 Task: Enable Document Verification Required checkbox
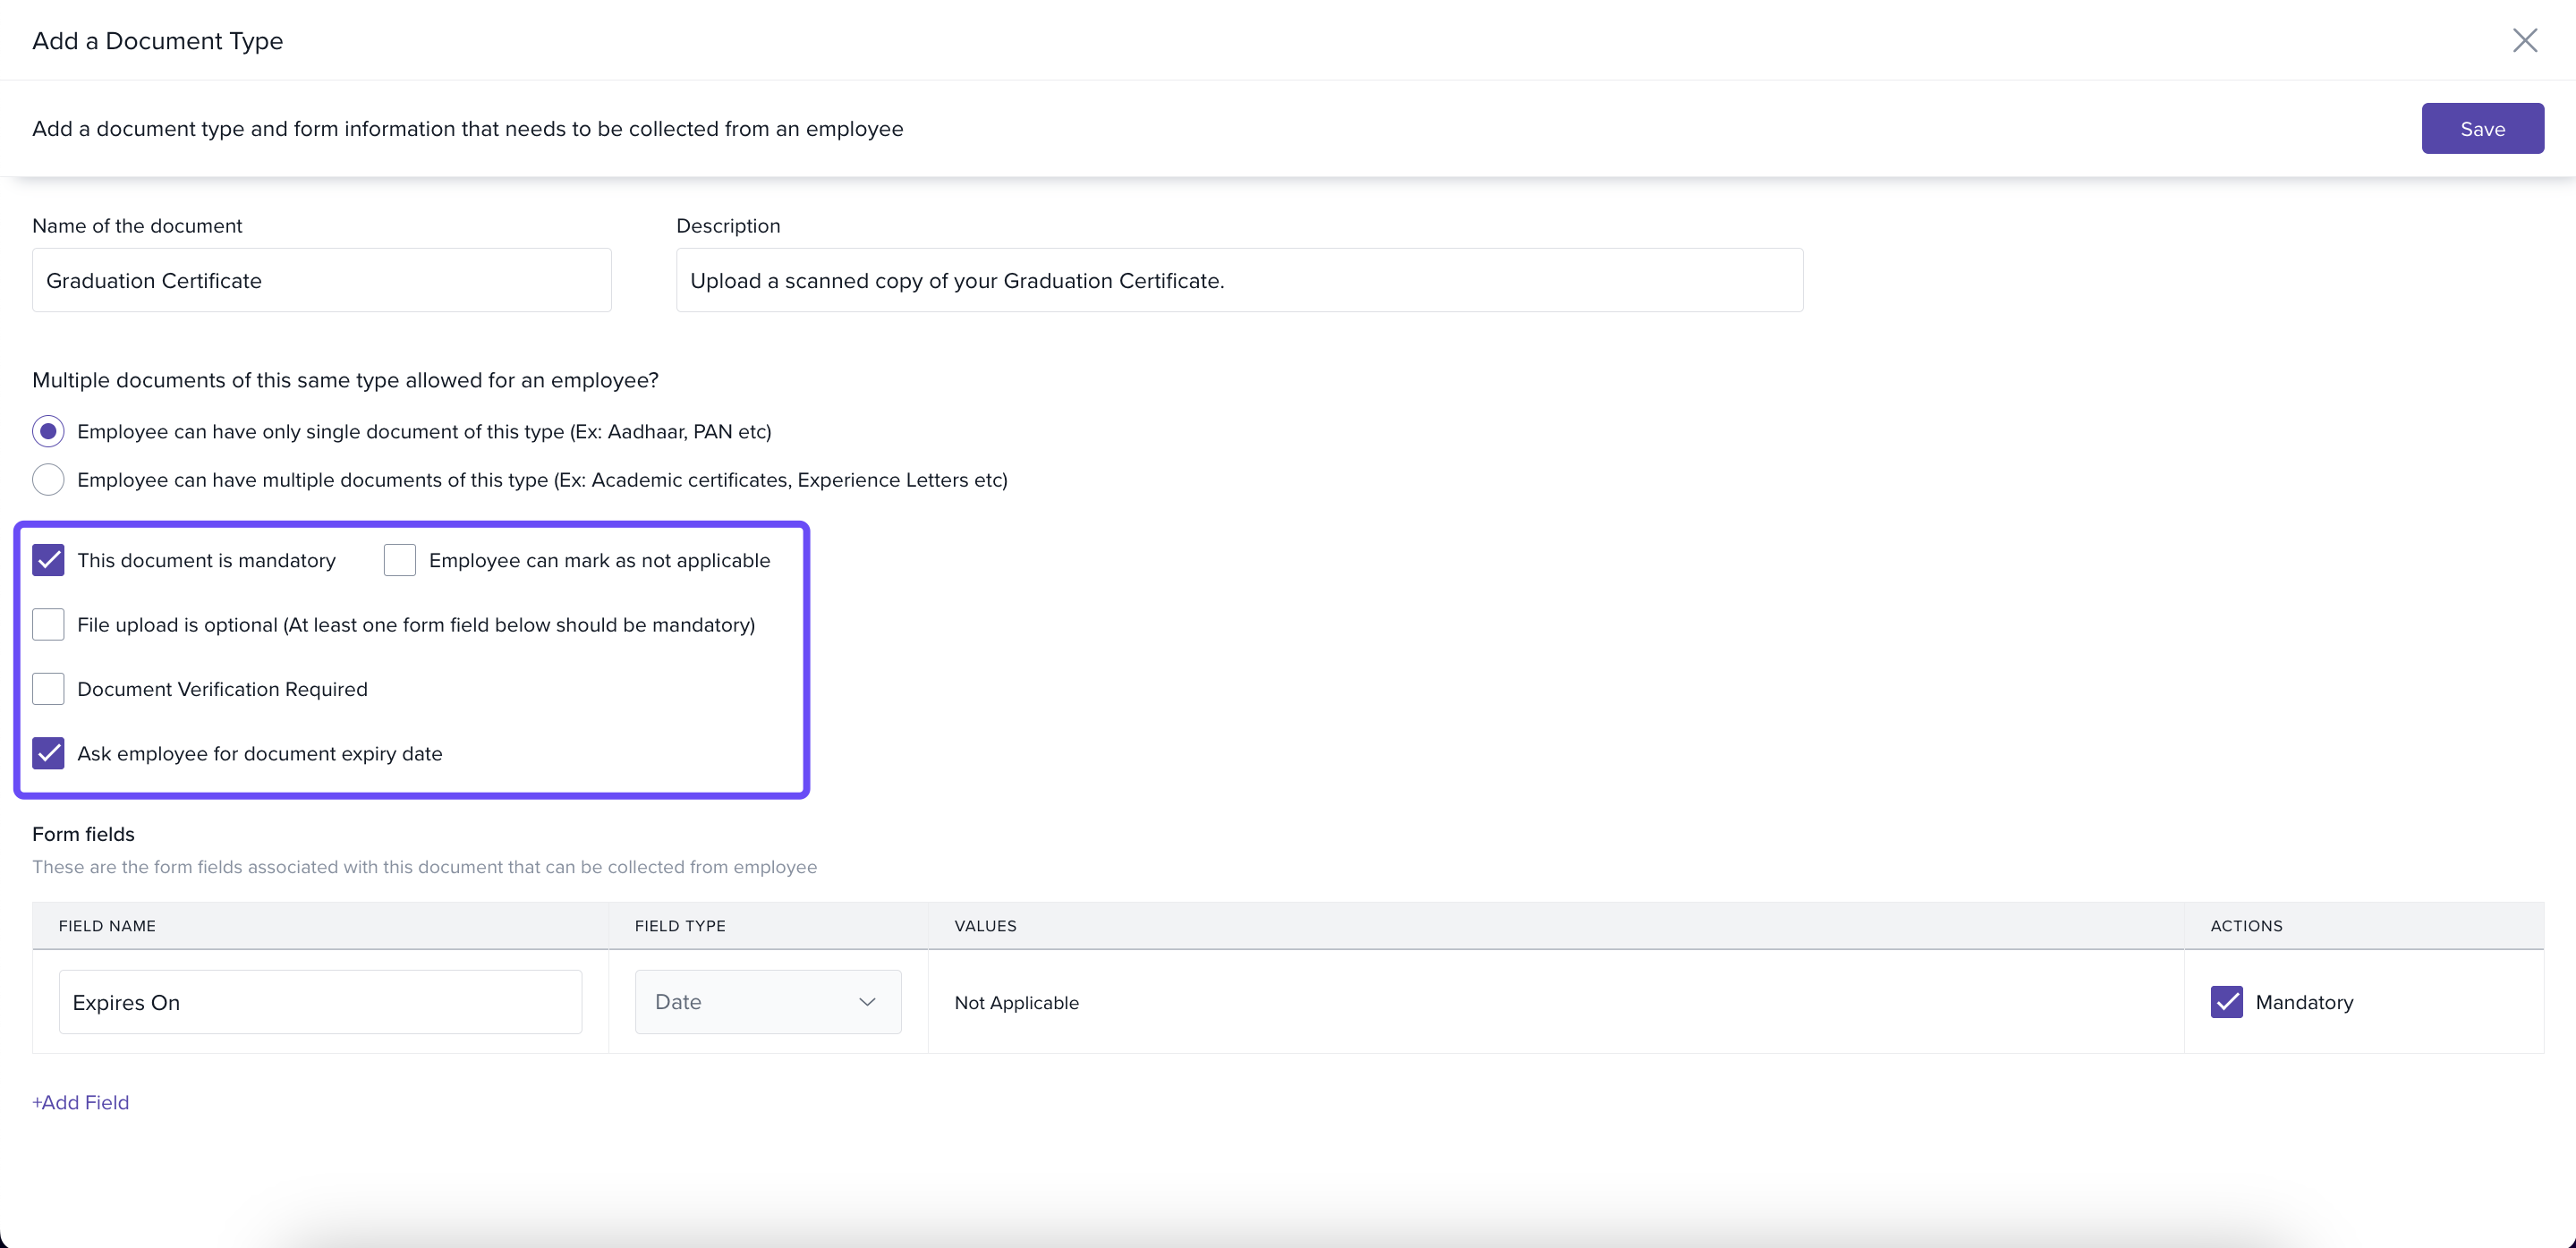tap(48, 689)
